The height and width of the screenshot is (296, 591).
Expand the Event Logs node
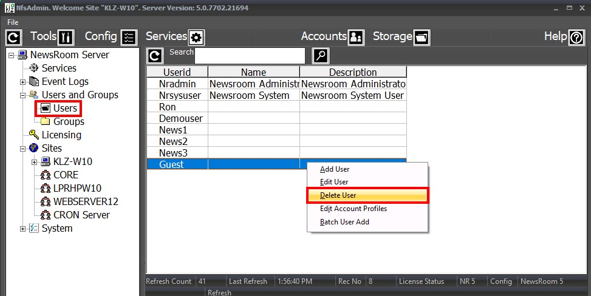[x=23, y=82]
